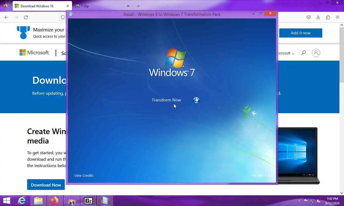
Task: Open the Windows Start button
Action: [x=7, y=201]
